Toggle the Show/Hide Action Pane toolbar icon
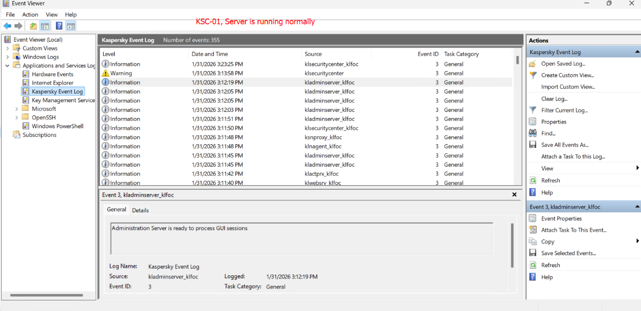 click(x=71, y=26)
